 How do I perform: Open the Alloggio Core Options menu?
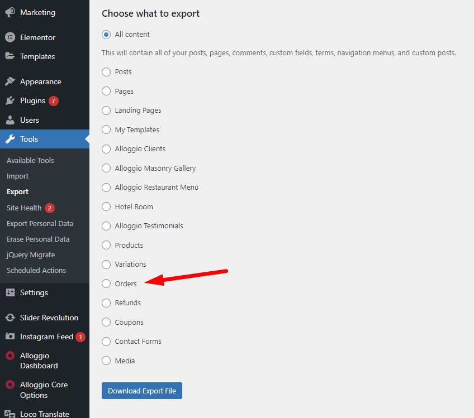(45, 390)
